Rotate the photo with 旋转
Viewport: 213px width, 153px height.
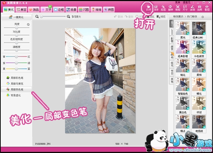pos(170,8)
